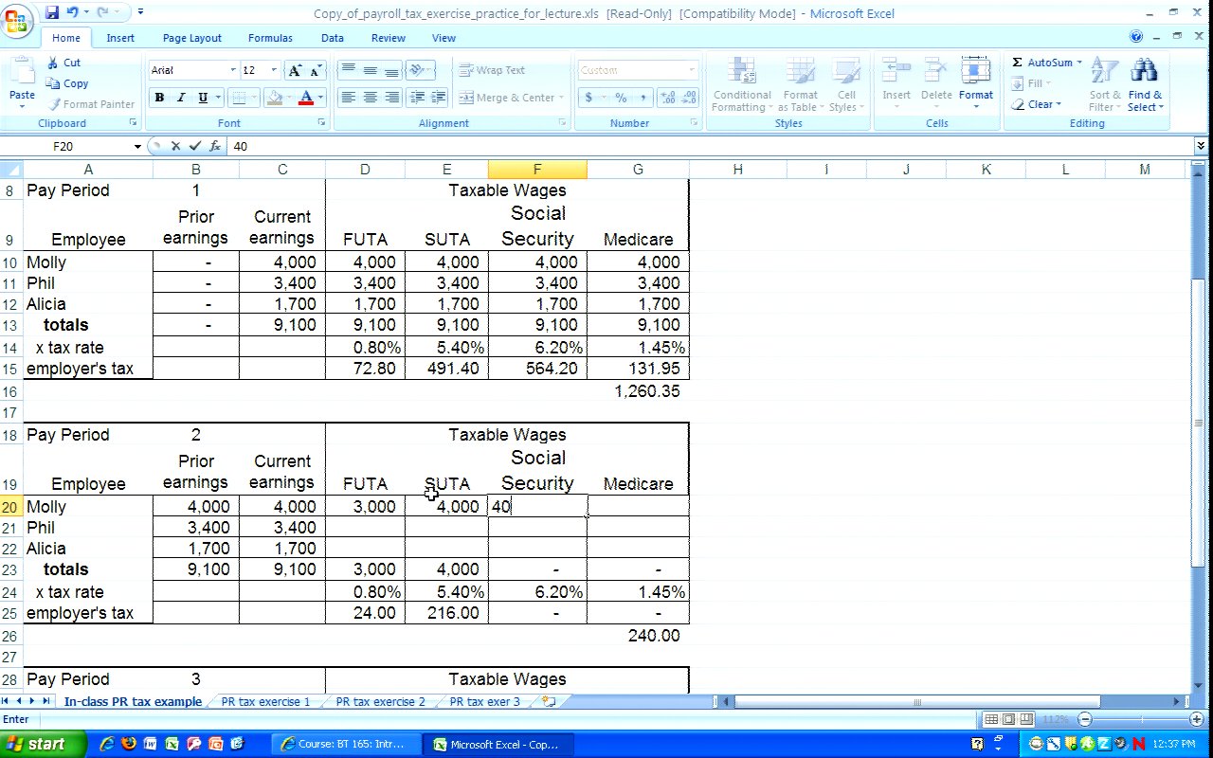1213x758 pixels.
Task: Toggle Italic formatting
Action: point(181,98)
